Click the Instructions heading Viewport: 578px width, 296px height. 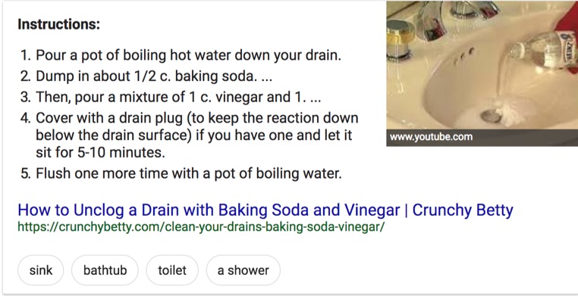(59, 25)
